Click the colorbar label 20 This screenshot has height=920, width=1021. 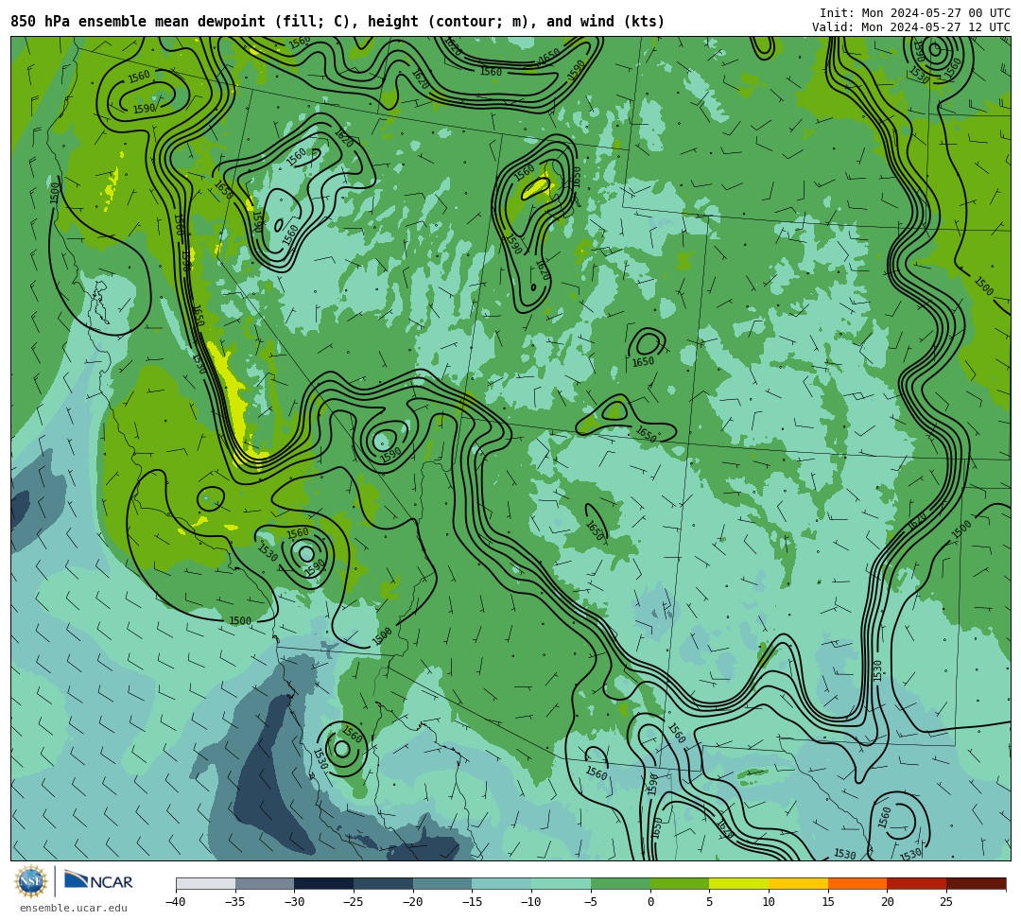pos(887,902)
